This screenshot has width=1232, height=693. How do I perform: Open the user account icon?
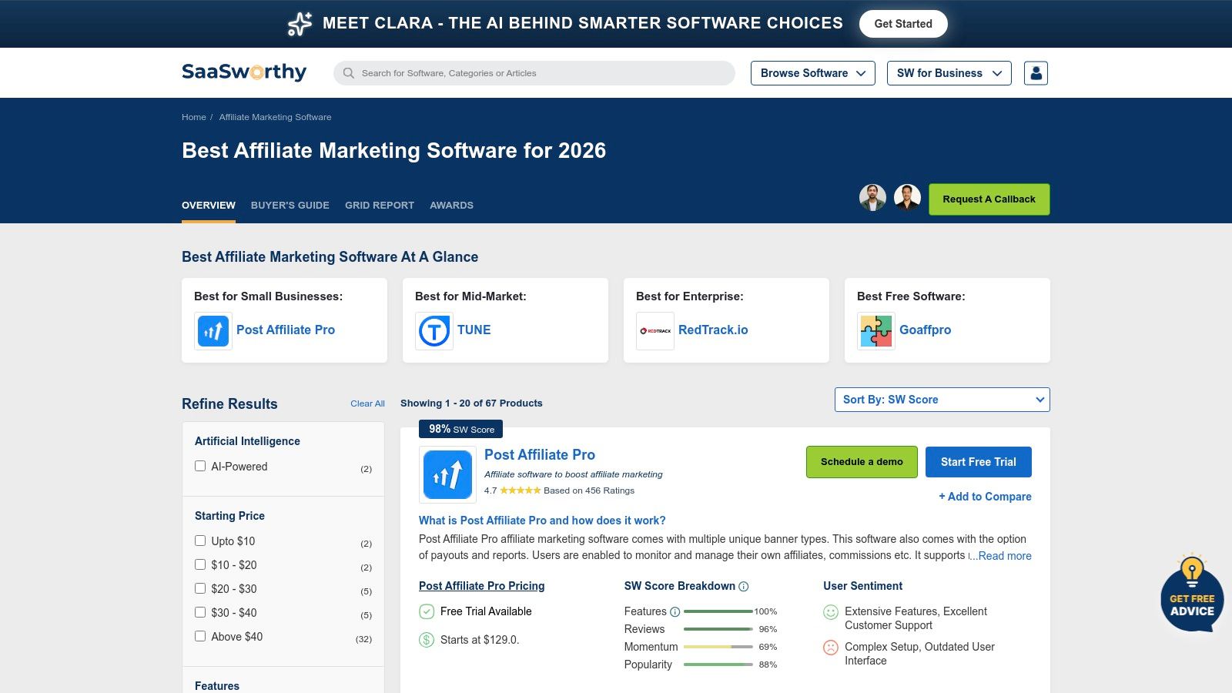pos(1036,72)
